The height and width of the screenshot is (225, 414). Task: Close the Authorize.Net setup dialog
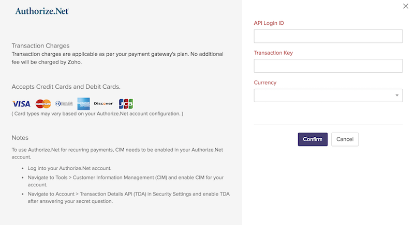[405, 6]
